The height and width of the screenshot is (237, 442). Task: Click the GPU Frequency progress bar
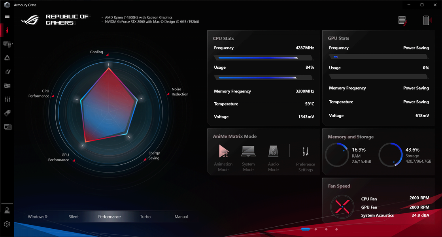[379, 56]
